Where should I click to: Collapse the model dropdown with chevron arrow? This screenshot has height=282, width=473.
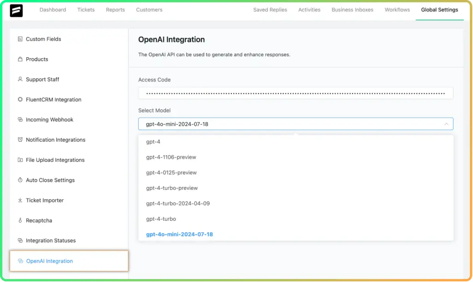coord(446,124)
